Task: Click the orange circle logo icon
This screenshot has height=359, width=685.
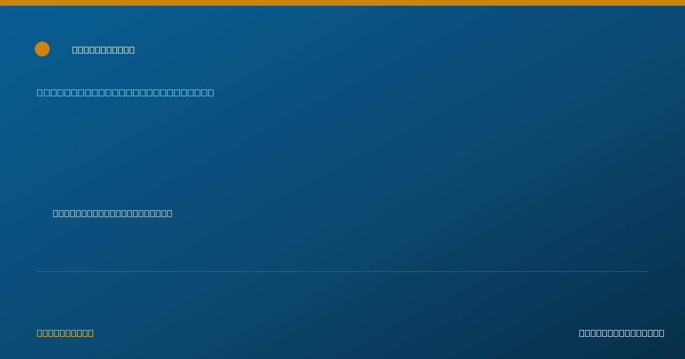Action: [x=42, y=49]
